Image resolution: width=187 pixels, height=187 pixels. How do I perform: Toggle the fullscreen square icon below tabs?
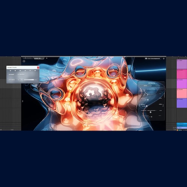click(24, 61)
